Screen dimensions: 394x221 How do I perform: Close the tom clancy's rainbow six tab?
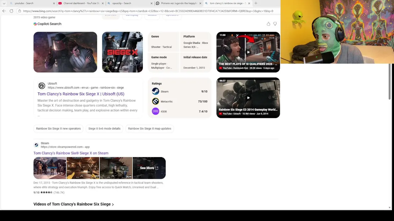pos(249,3)
